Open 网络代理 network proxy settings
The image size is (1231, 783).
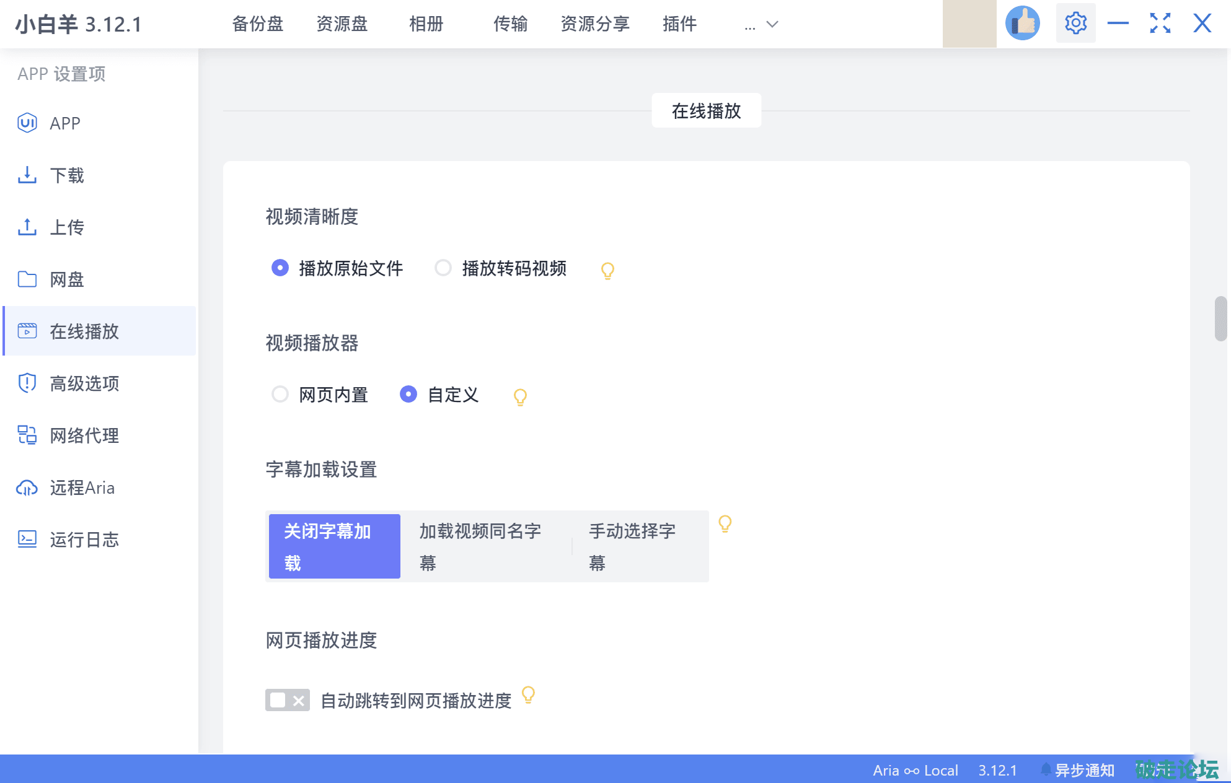pyautogui.click(x=84, y=435)
